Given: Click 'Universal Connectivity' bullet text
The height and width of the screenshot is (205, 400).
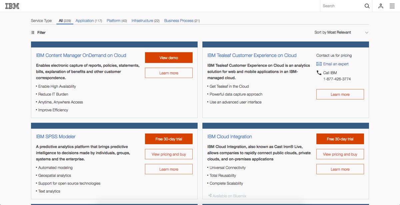Looking at the screenshot, I should (228, 168).
